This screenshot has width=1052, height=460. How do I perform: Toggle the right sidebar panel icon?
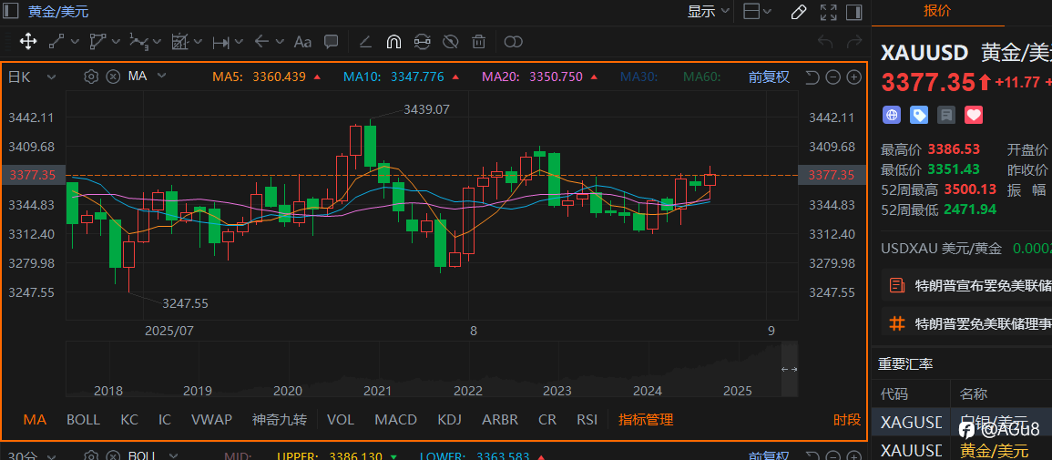click(x=854, y=12)
